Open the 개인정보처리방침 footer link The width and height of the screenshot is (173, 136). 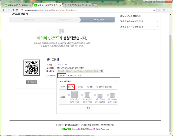pos(71,125)
